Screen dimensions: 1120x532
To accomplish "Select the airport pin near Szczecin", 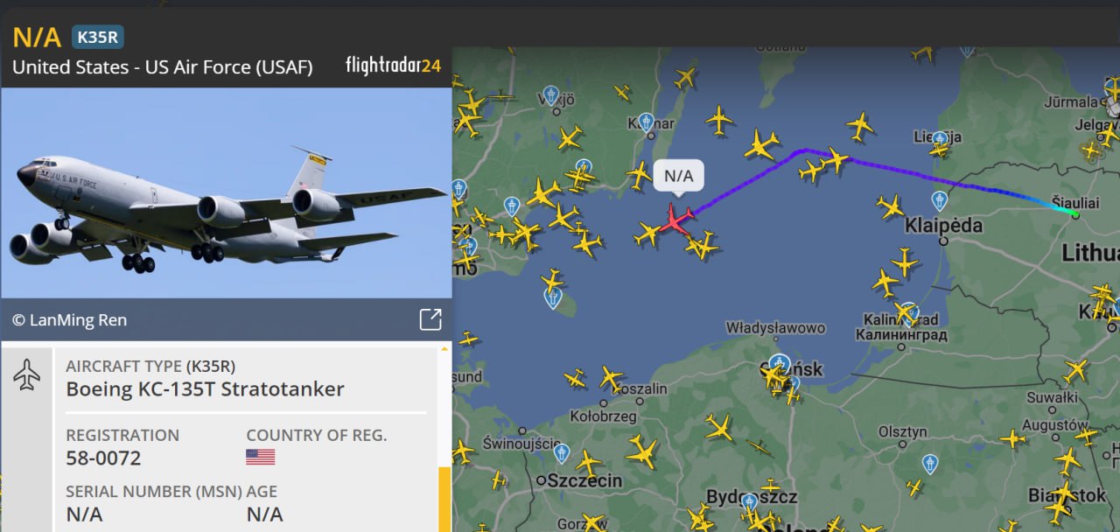I will 561,453.
